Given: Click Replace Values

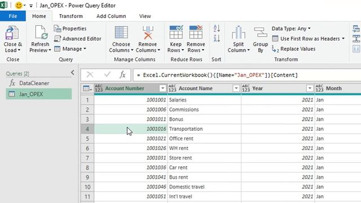Looking at the screenshot, I should (293, 49).
